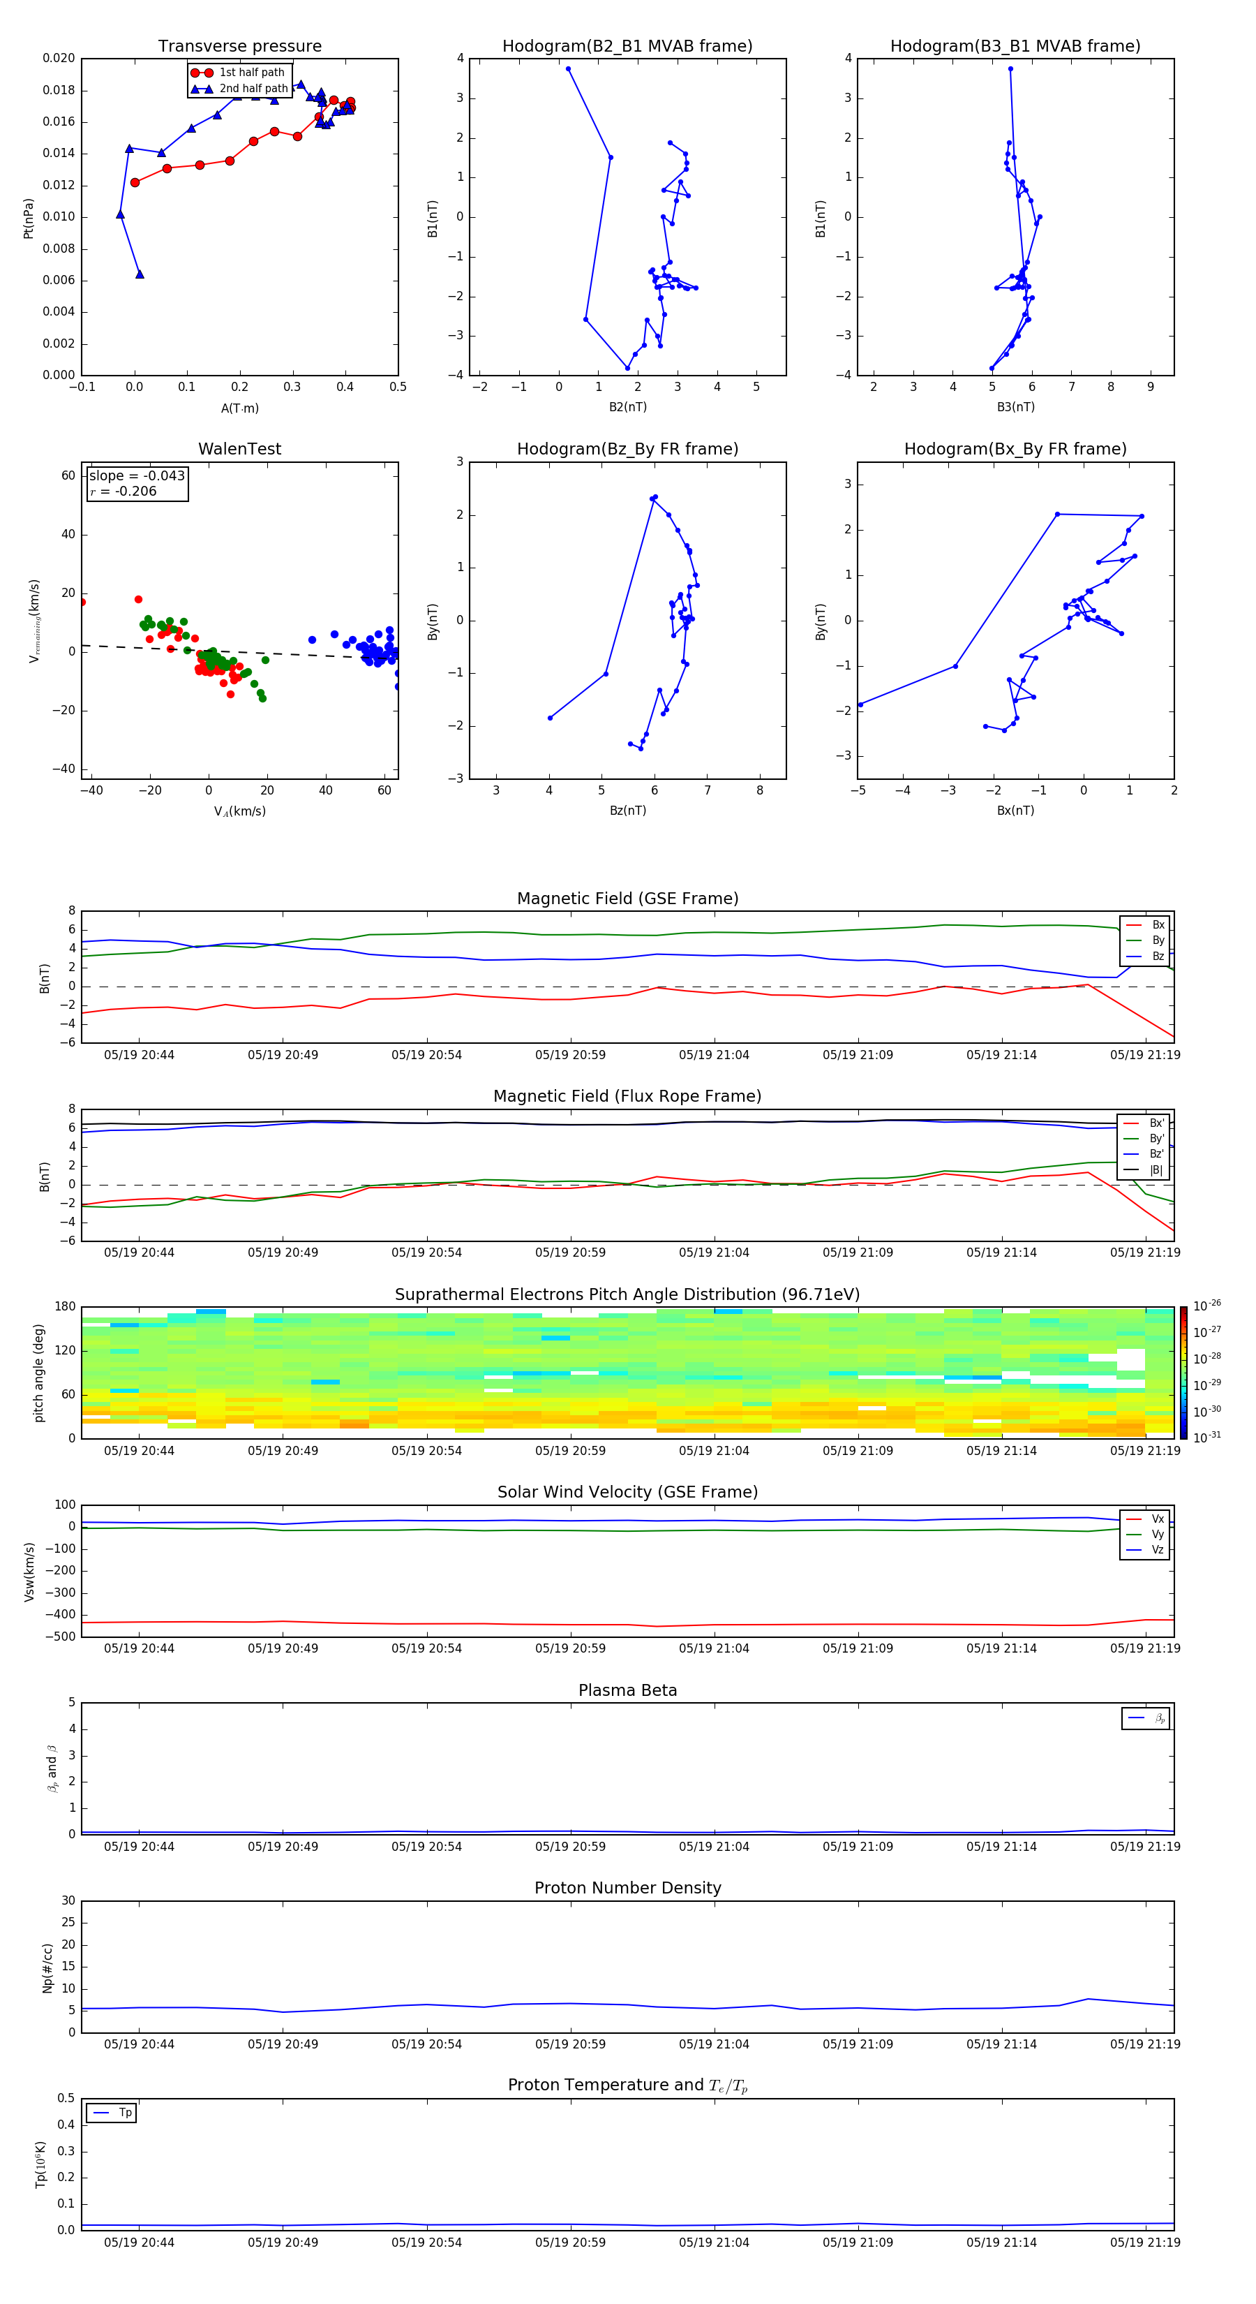Click 'Np(#/cc)' y-axis label
Screen dimensions: 1256x2304
coord(47,1967)
